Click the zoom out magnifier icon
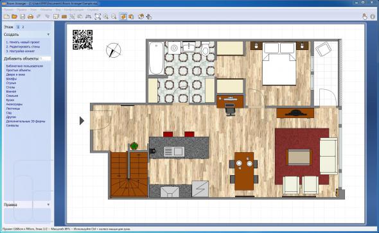Screen dimensions: 379x233 click(114, 17)
